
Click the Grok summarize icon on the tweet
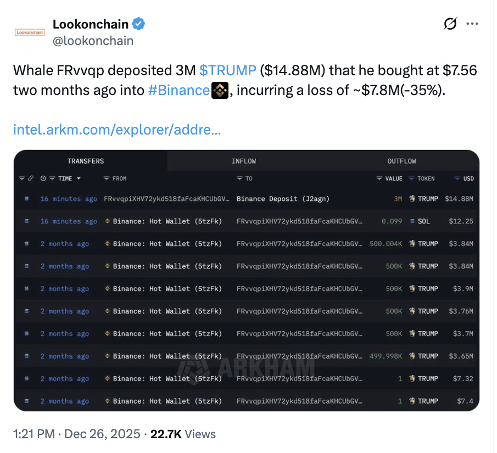(450, 24)
